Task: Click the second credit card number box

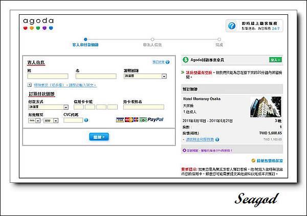Action: point(90,107)
